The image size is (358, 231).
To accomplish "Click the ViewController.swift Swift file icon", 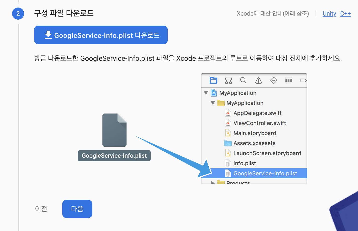I will pyautogui.click(x=228, y=123).
